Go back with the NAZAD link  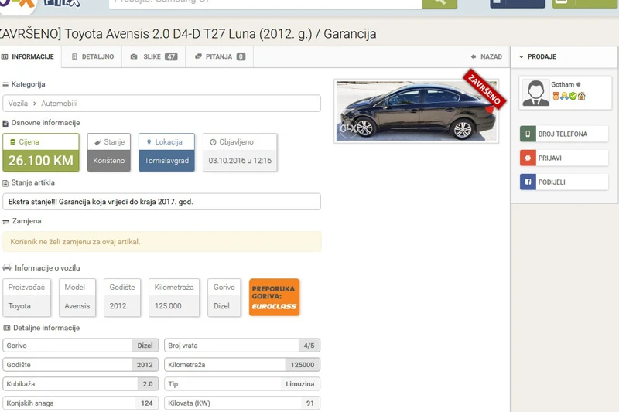tap(487, 56)
